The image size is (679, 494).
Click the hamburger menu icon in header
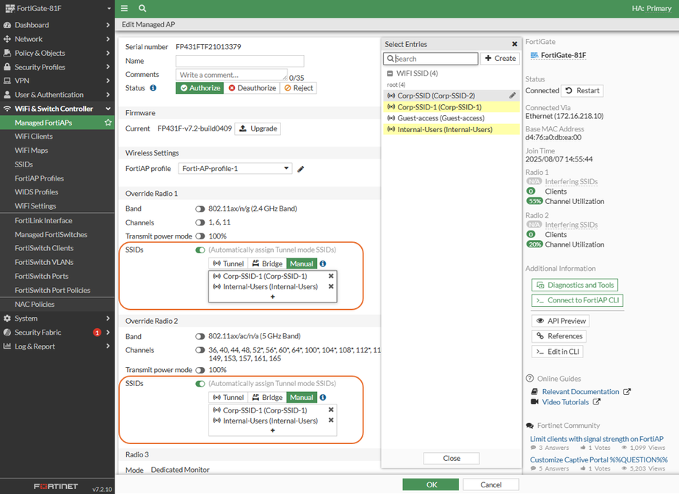125,8
